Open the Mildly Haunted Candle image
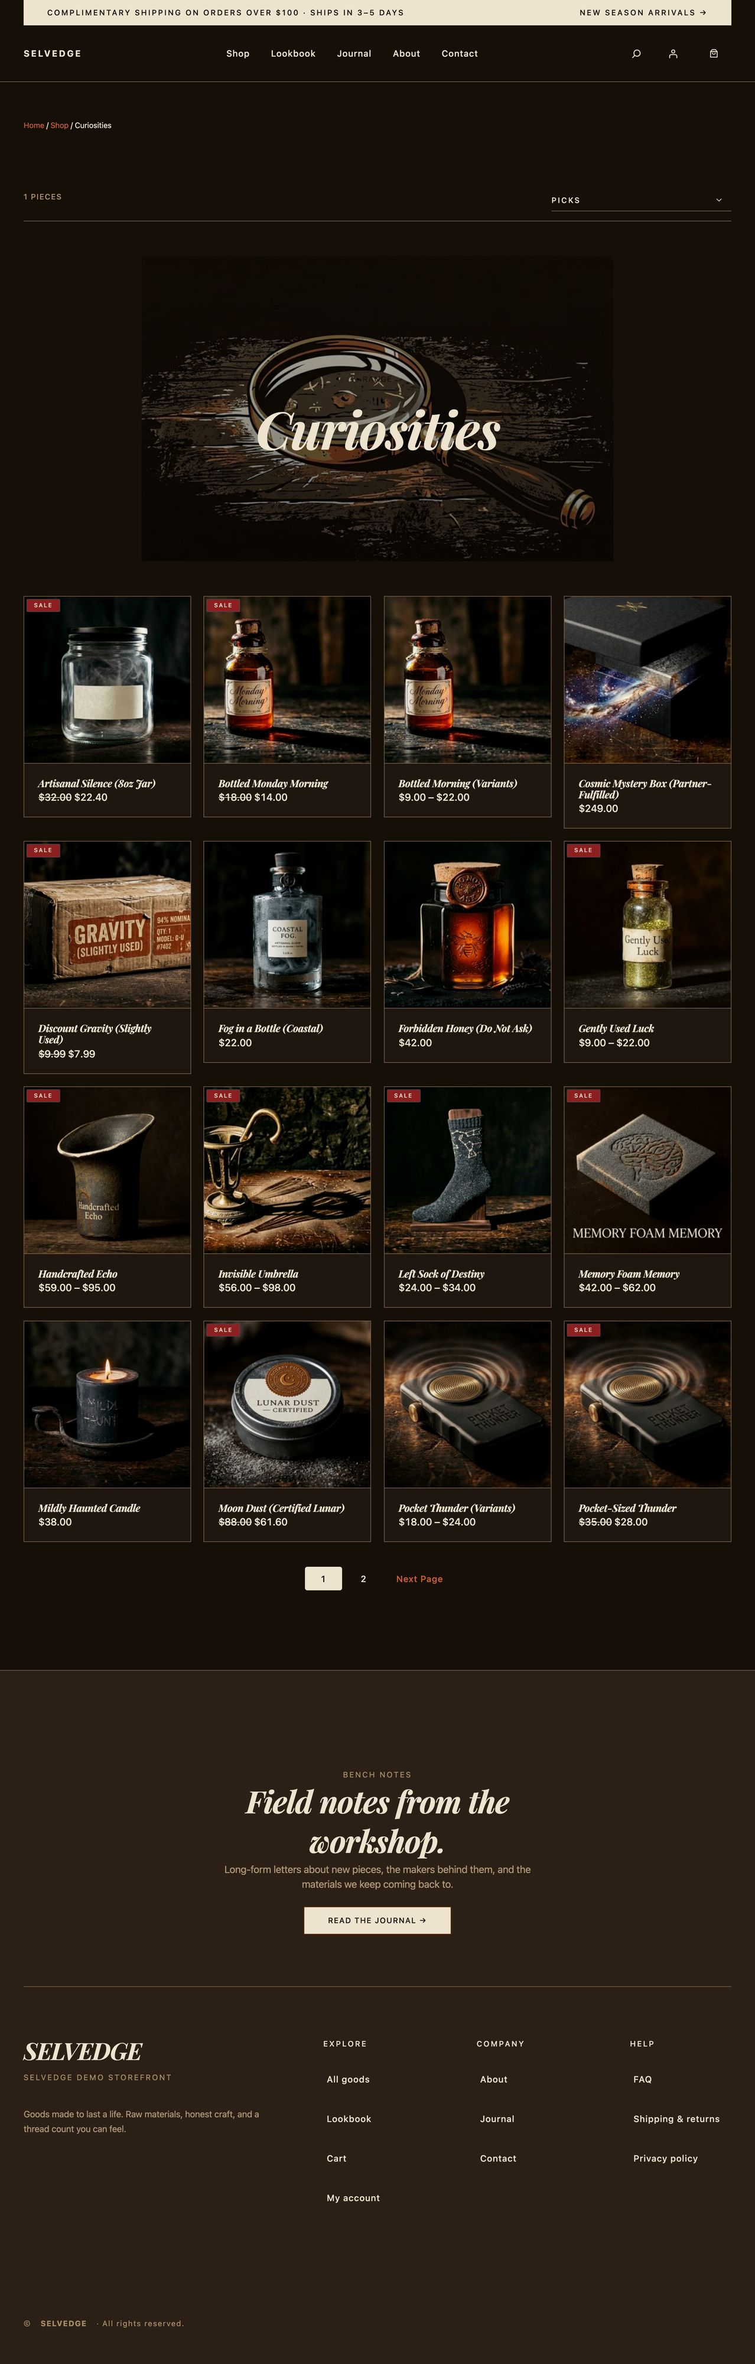Screen dimensions: 755x2364 pyautogui.click(x=108, y=1404)
